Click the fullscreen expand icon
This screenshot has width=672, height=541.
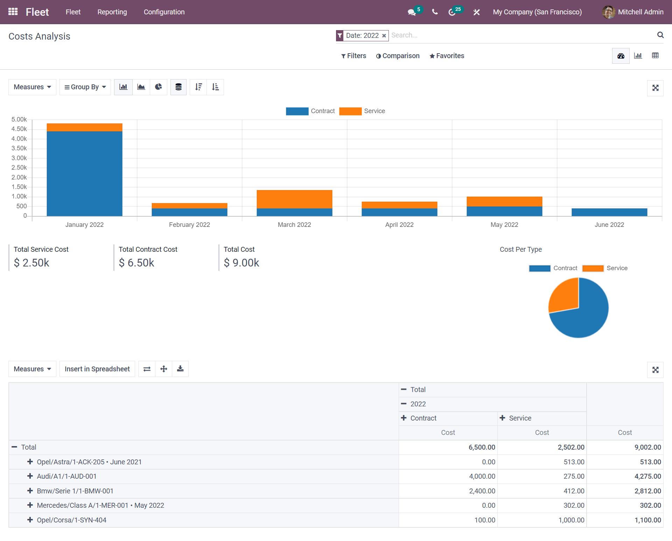[656, 87]
